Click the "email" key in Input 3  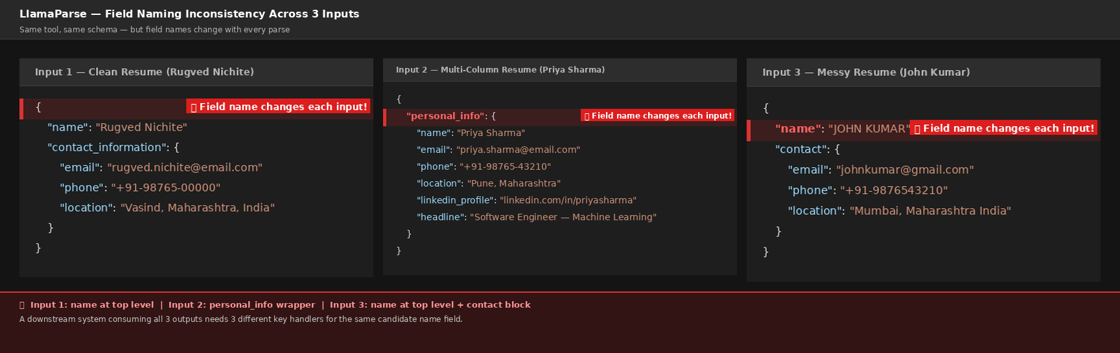click(x=809, y=170)
